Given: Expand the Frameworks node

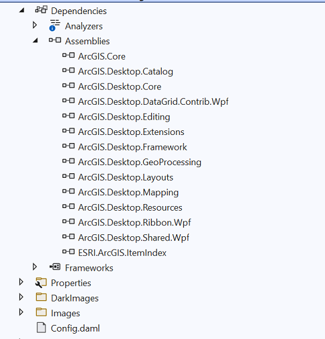Looking at the screenshot, I should tap(35, 267).
